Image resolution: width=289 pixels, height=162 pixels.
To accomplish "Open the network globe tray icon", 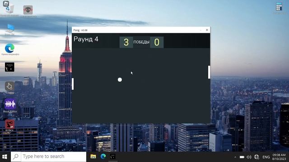I will point(256,157).
